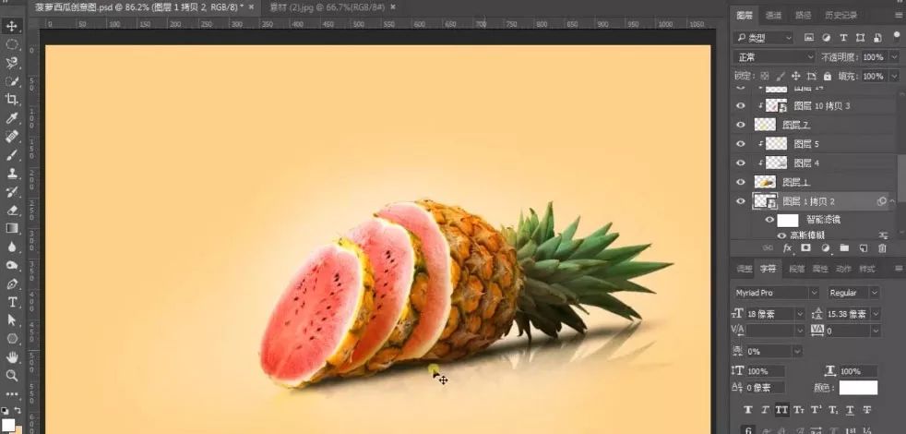Switch to the 历史记录 history tab
This screenshot has height=434, width=906.
[x=841, y=15]
